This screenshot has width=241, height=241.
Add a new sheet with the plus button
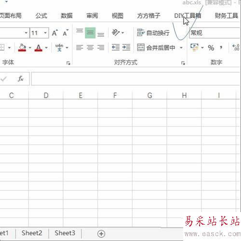101,234
